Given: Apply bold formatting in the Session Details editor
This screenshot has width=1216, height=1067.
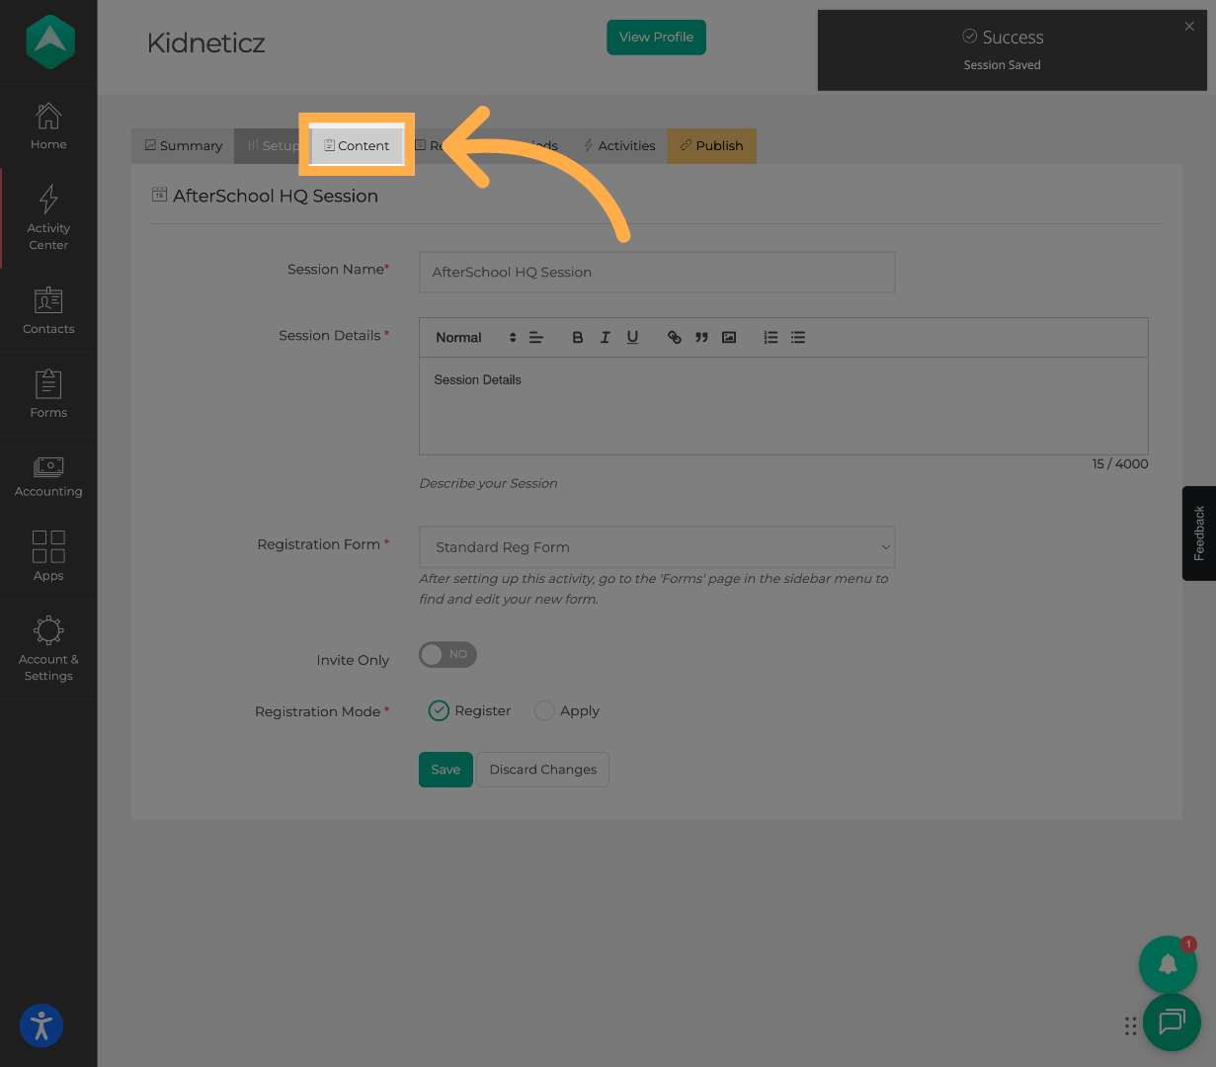Looking at the screenshot, I should tap(577, 337).
